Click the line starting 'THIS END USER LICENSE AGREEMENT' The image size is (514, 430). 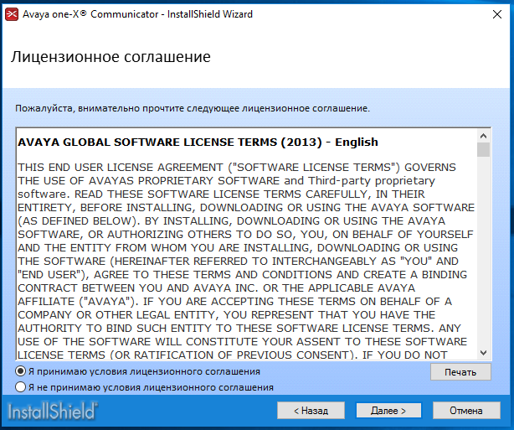[x=237, y=168]
